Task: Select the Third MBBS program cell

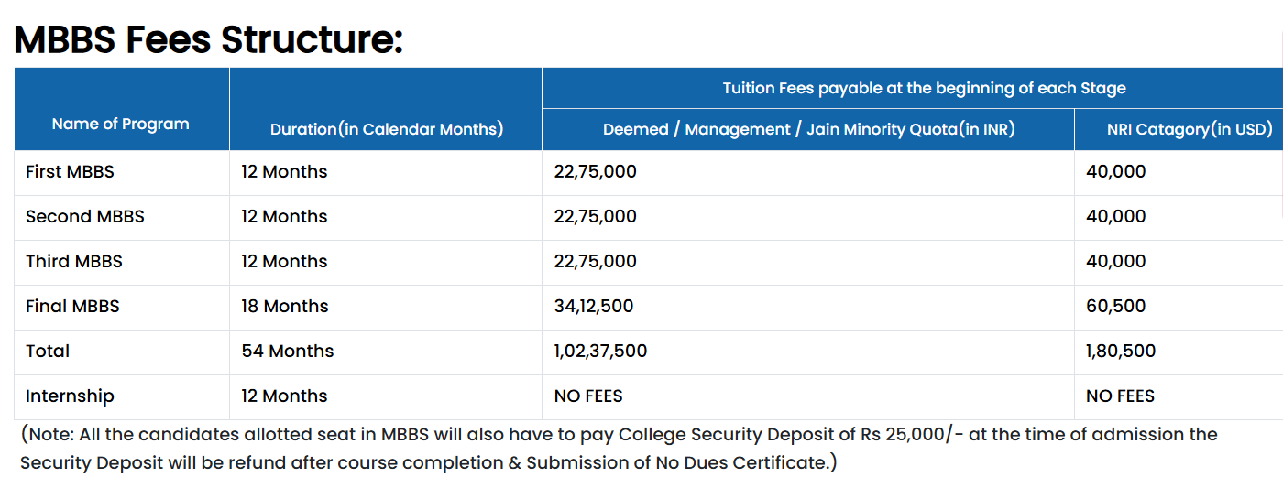Action: 74,261
